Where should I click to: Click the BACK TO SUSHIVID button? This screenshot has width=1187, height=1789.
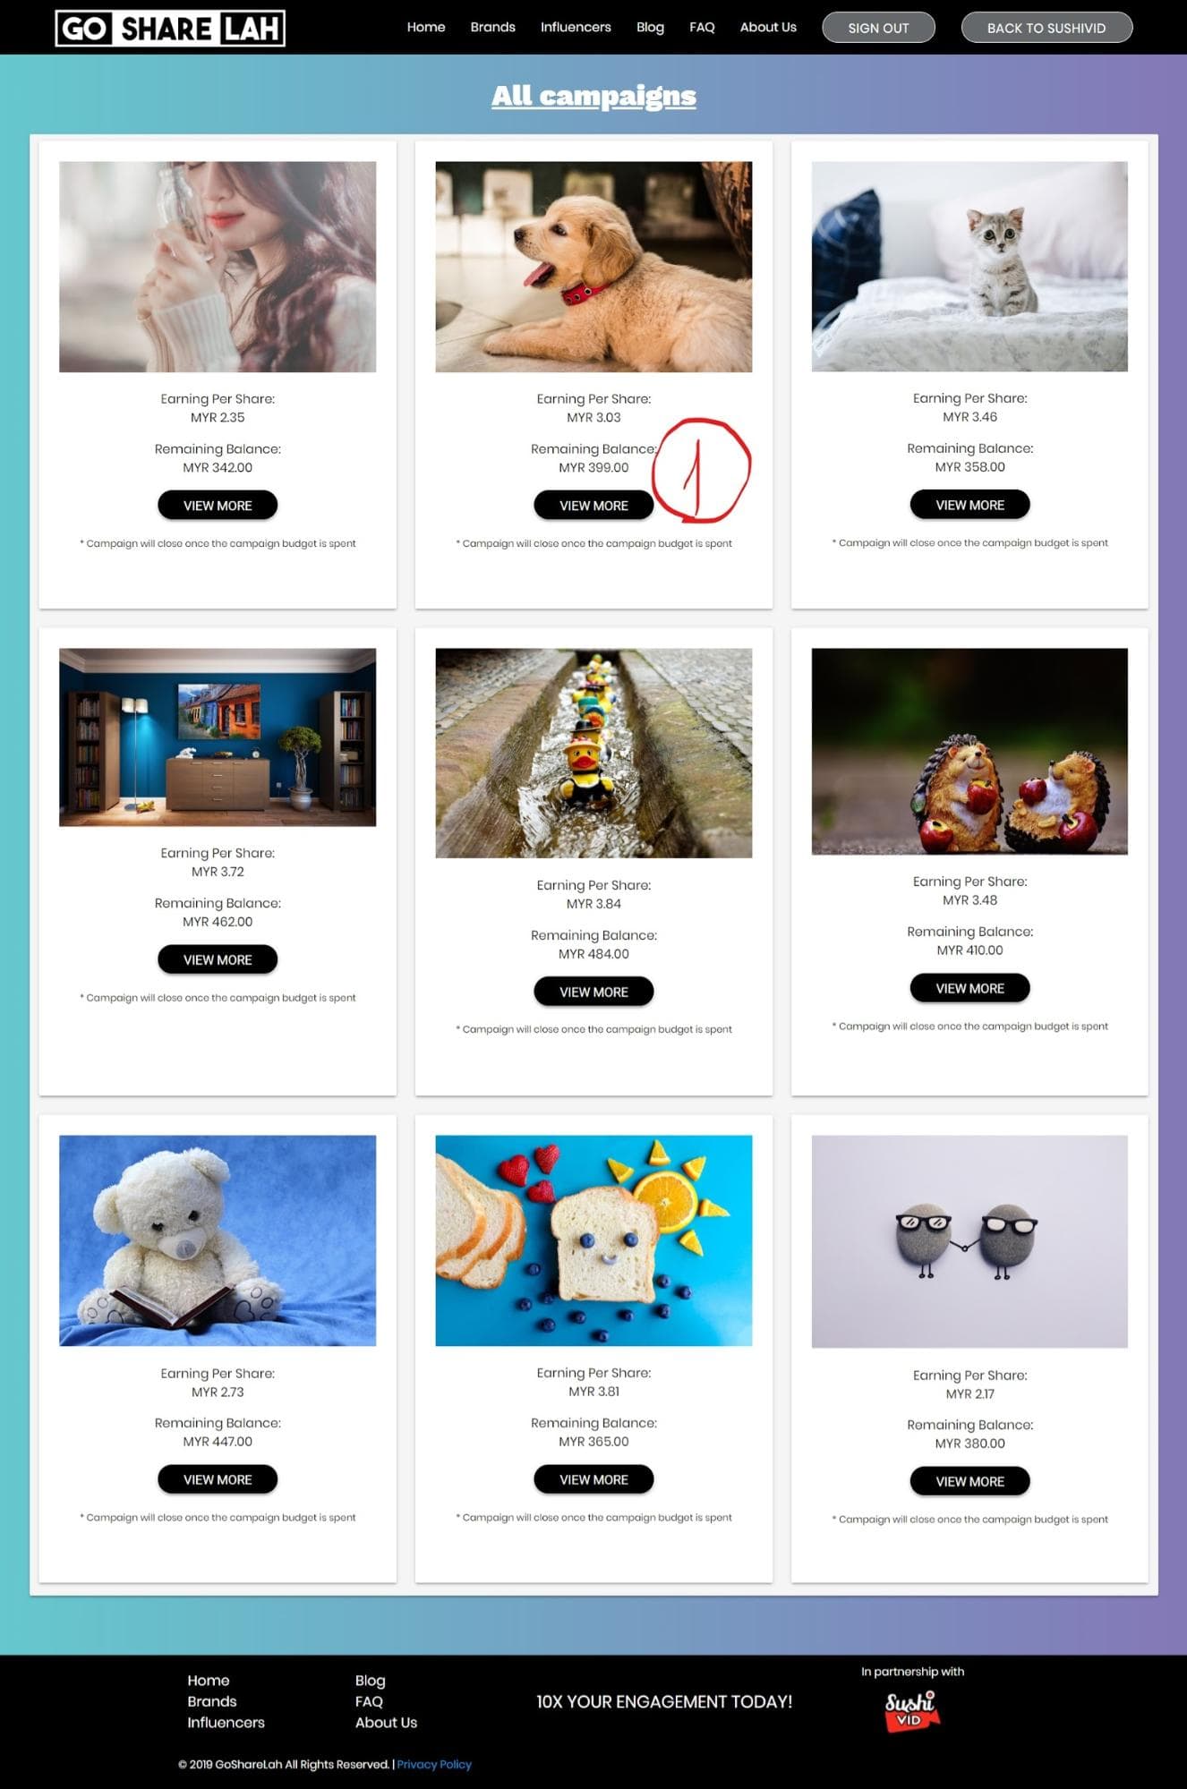coord(1046,28)
